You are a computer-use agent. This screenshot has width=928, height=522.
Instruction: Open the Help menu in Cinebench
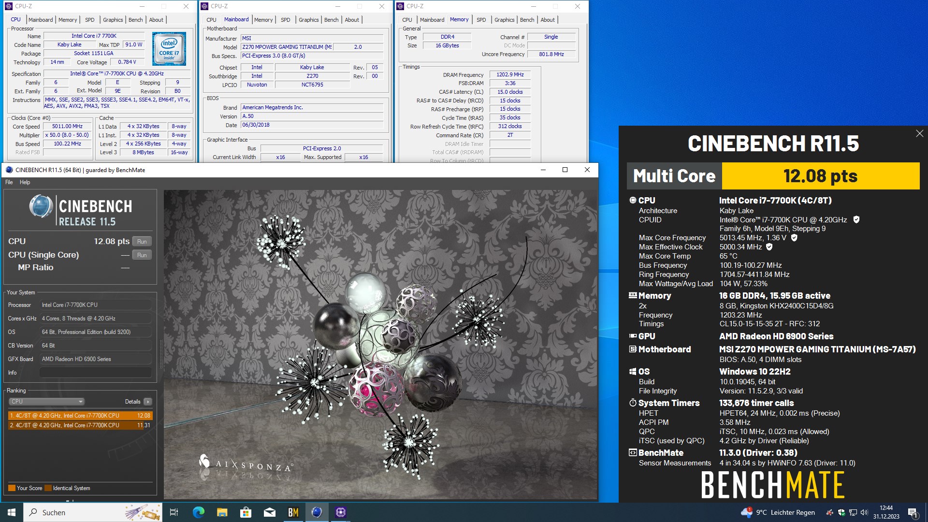[x=25, y=182]
